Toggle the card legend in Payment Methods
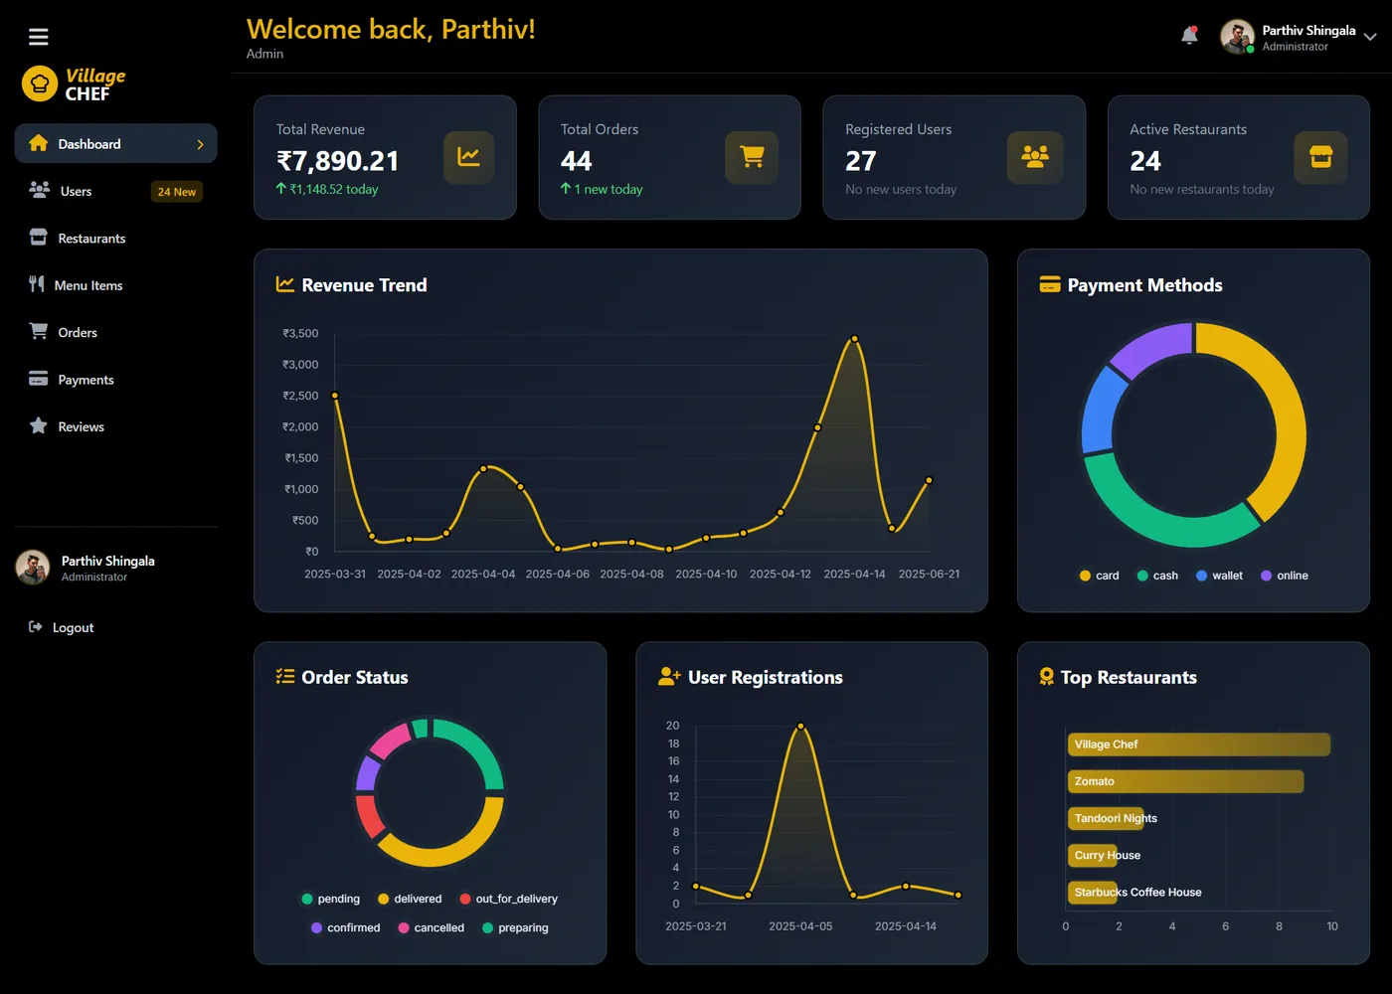Image resolution: width=1392 pixels, height=994 pixels. (1100, 576)
